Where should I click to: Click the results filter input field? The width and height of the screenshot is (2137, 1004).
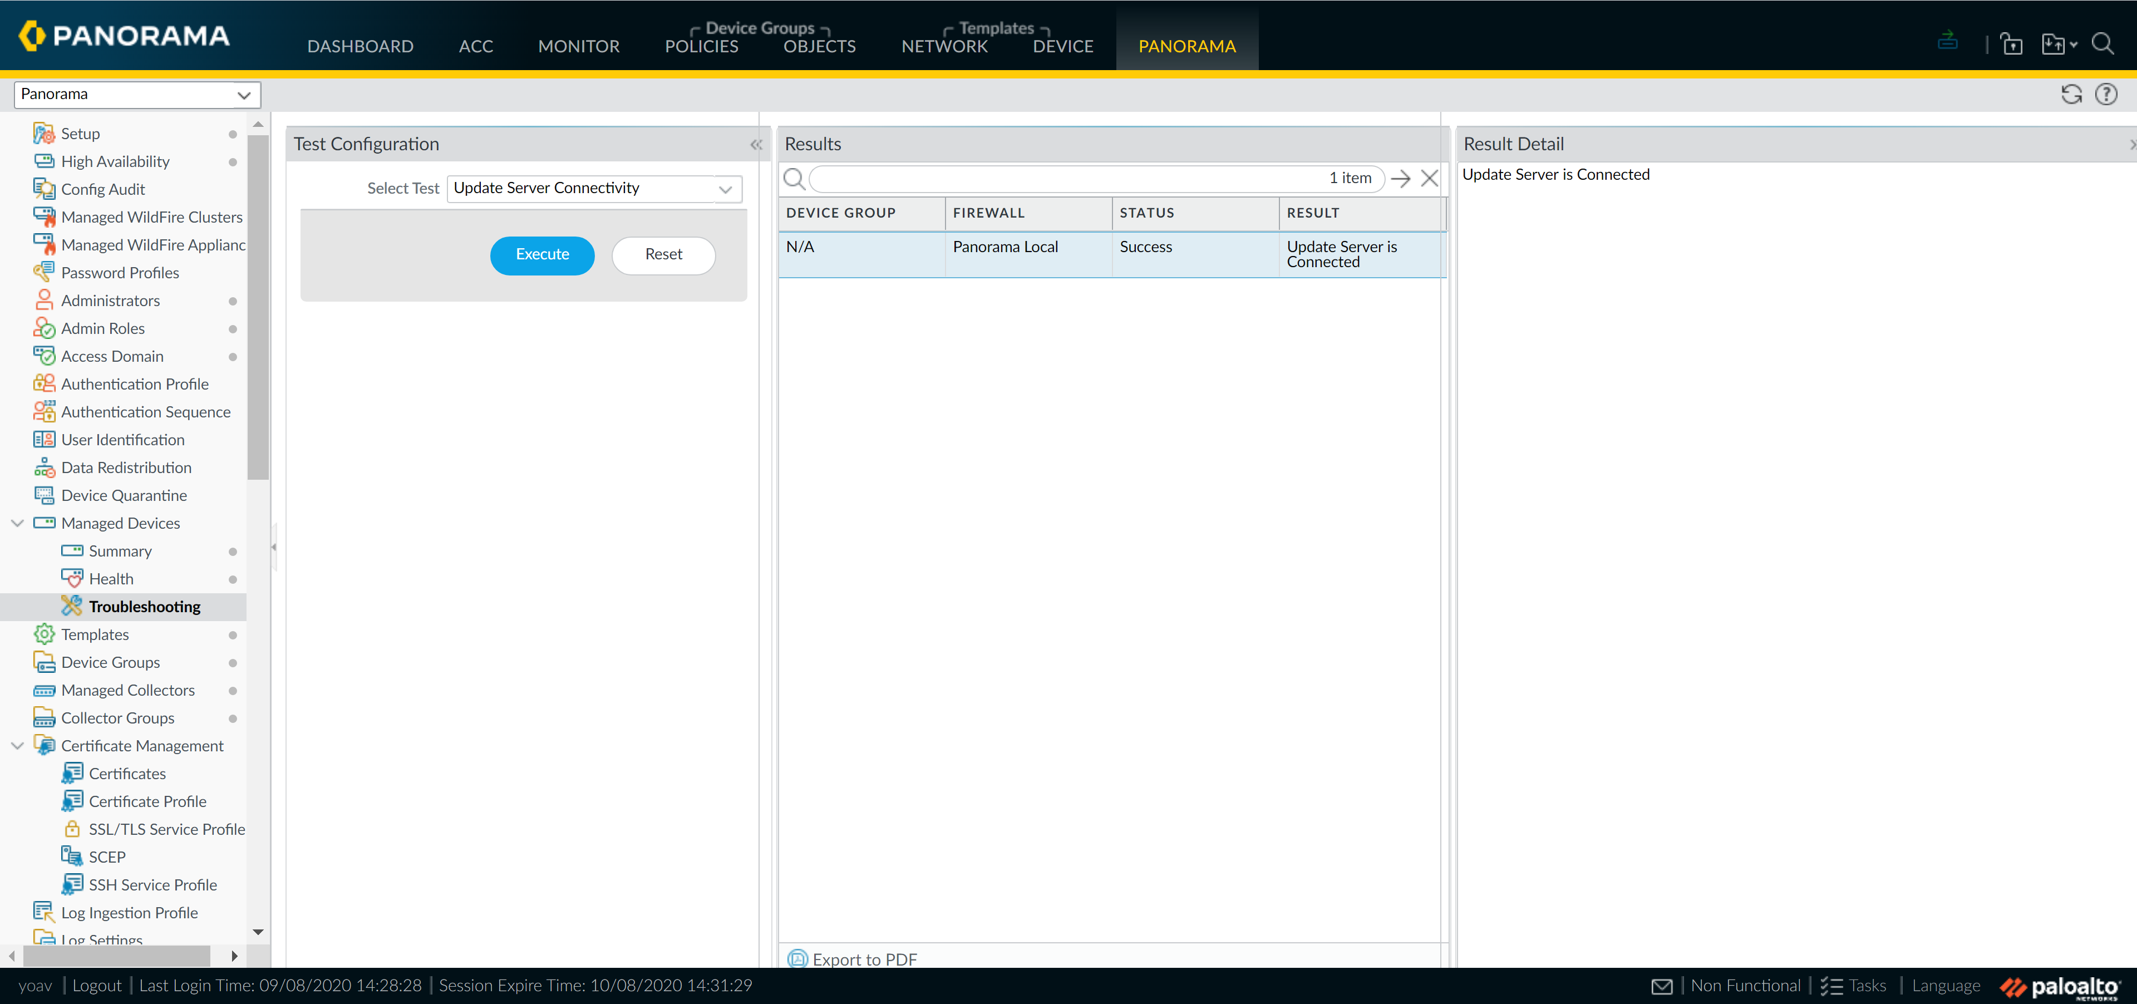click(x=1062, y=179)
